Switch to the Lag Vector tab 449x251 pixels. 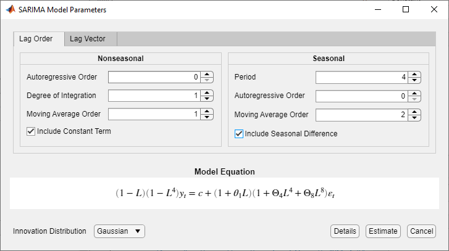click(x=87, y=39)
